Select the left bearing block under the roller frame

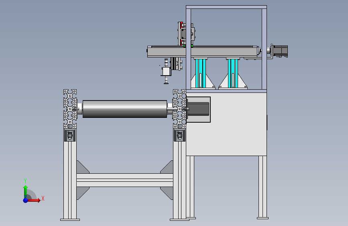70,135
